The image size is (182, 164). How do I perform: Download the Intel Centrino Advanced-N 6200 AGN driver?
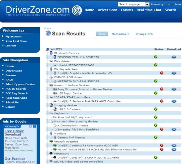click(174, 145)
